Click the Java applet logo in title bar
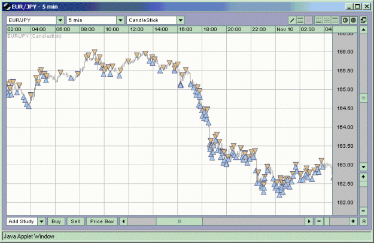This screenshot has width=374, height=243. (7, 7)
